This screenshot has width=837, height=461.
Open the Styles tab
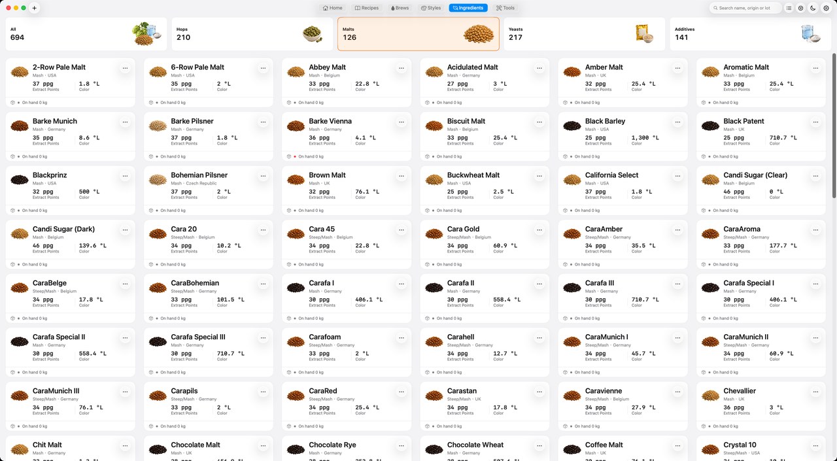point(431,8)
